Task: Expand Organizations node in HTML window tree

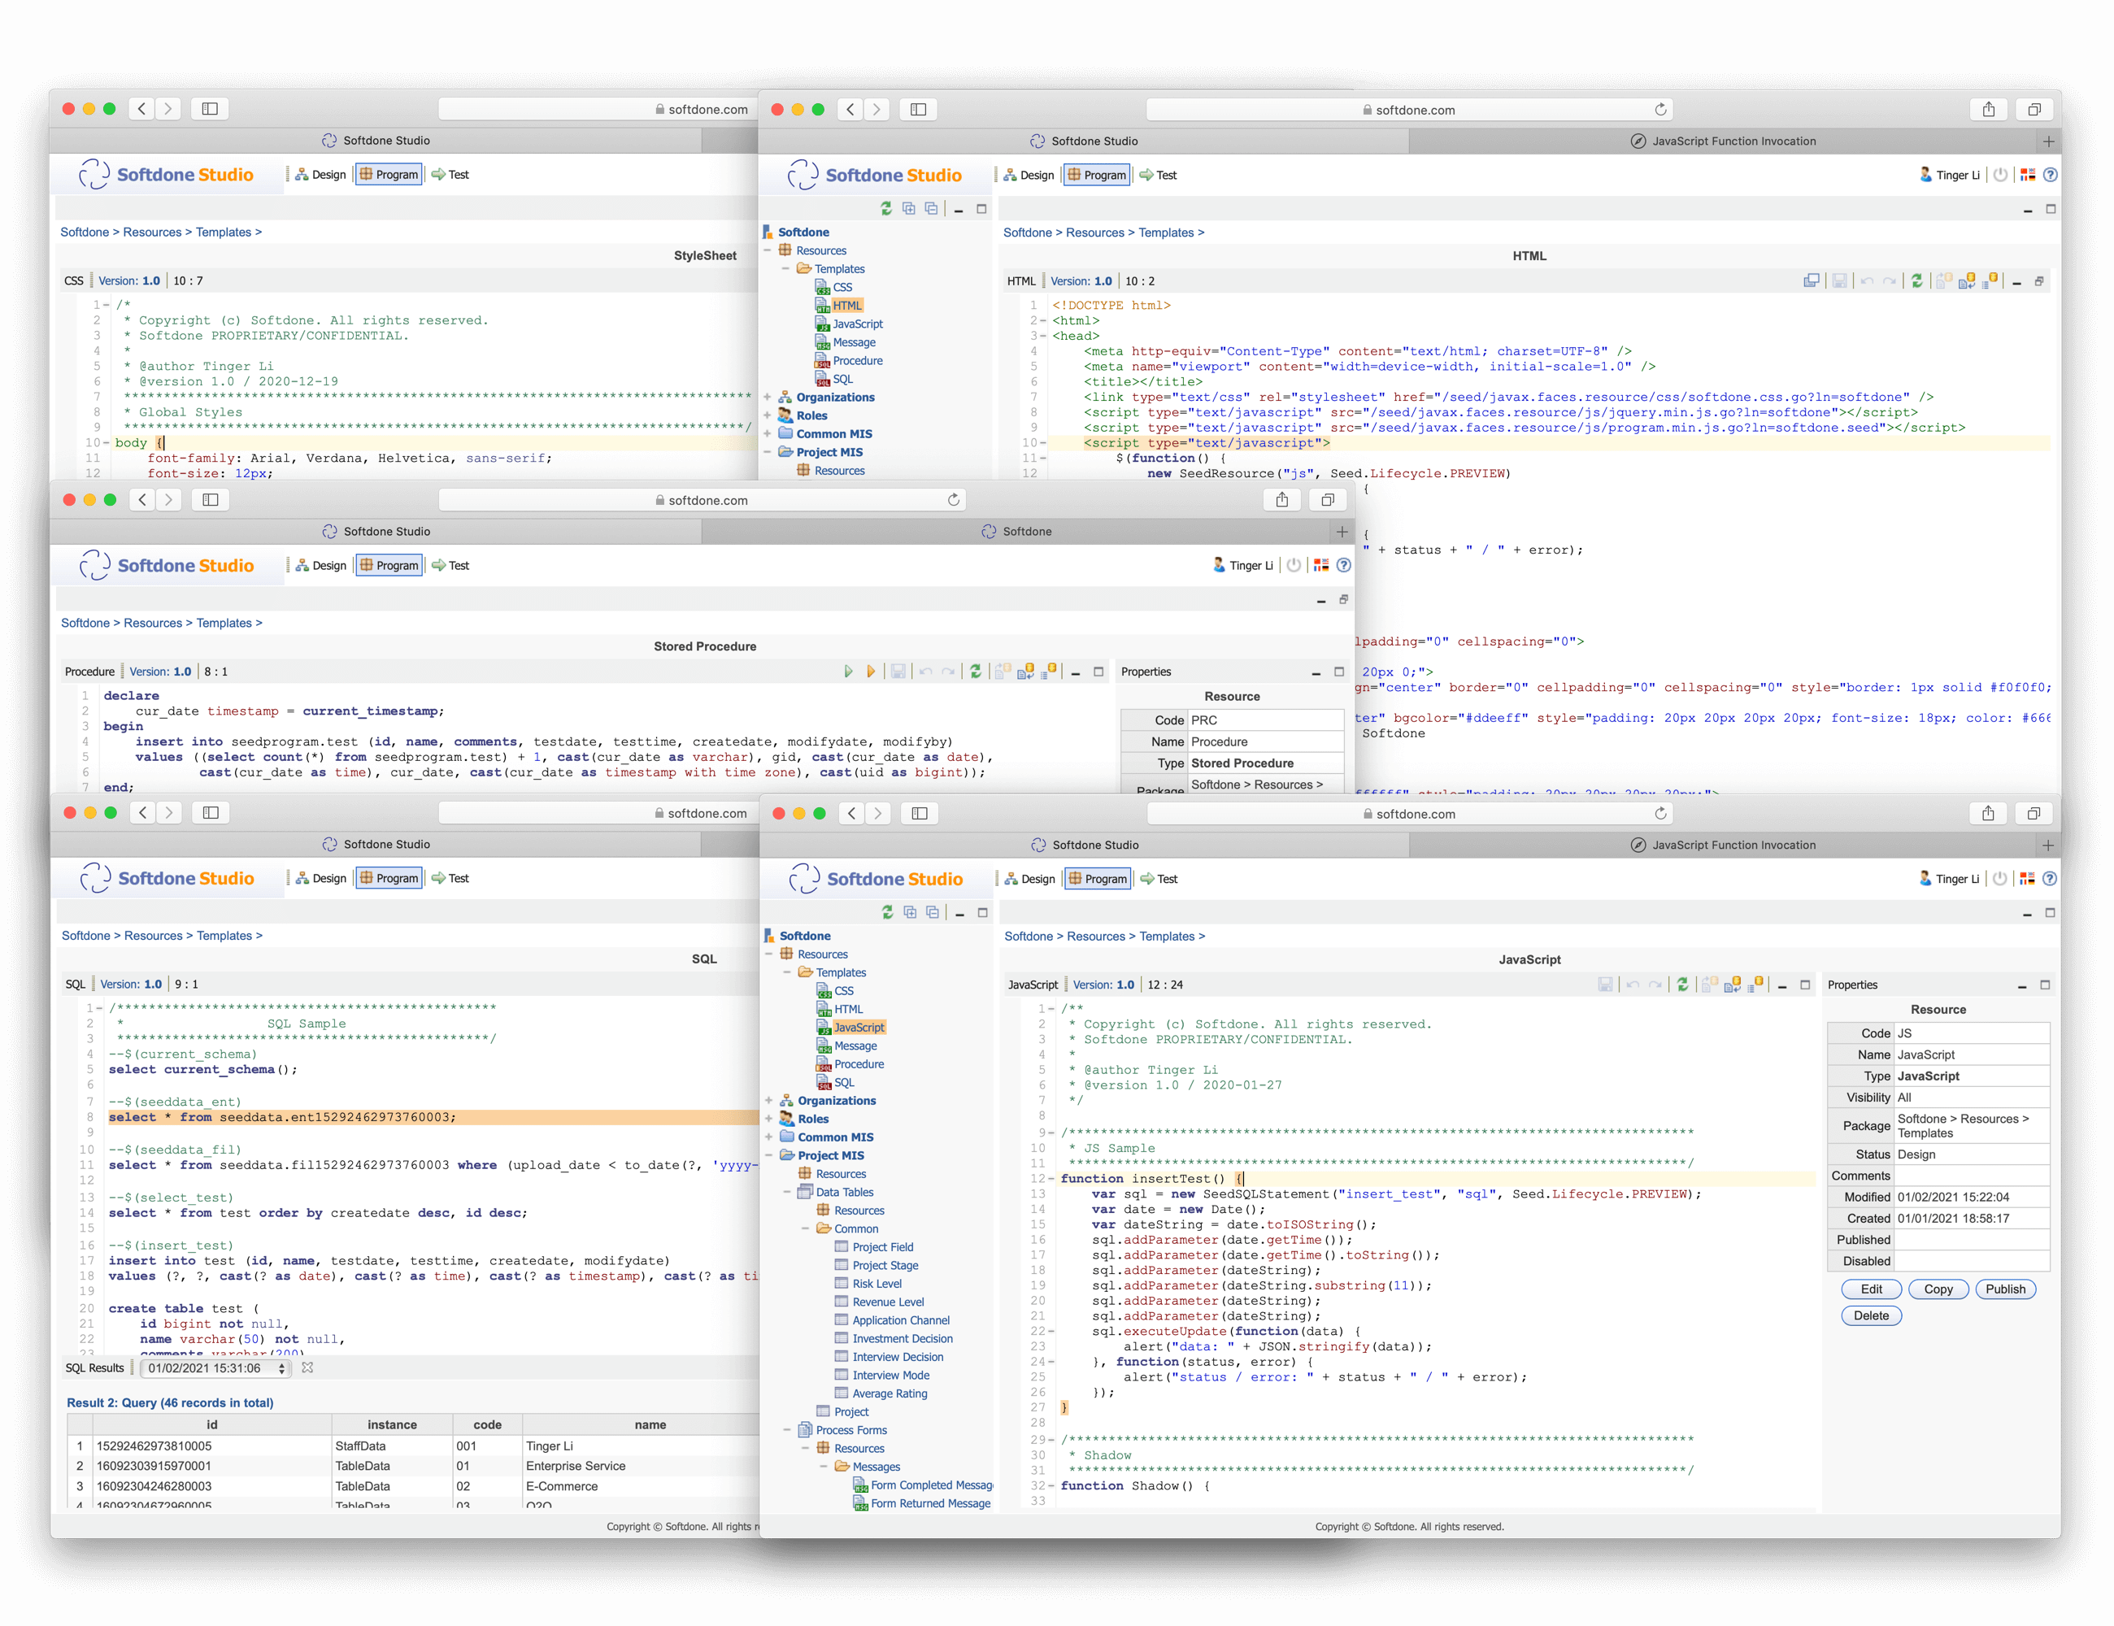Action: (x=768, y=398)
